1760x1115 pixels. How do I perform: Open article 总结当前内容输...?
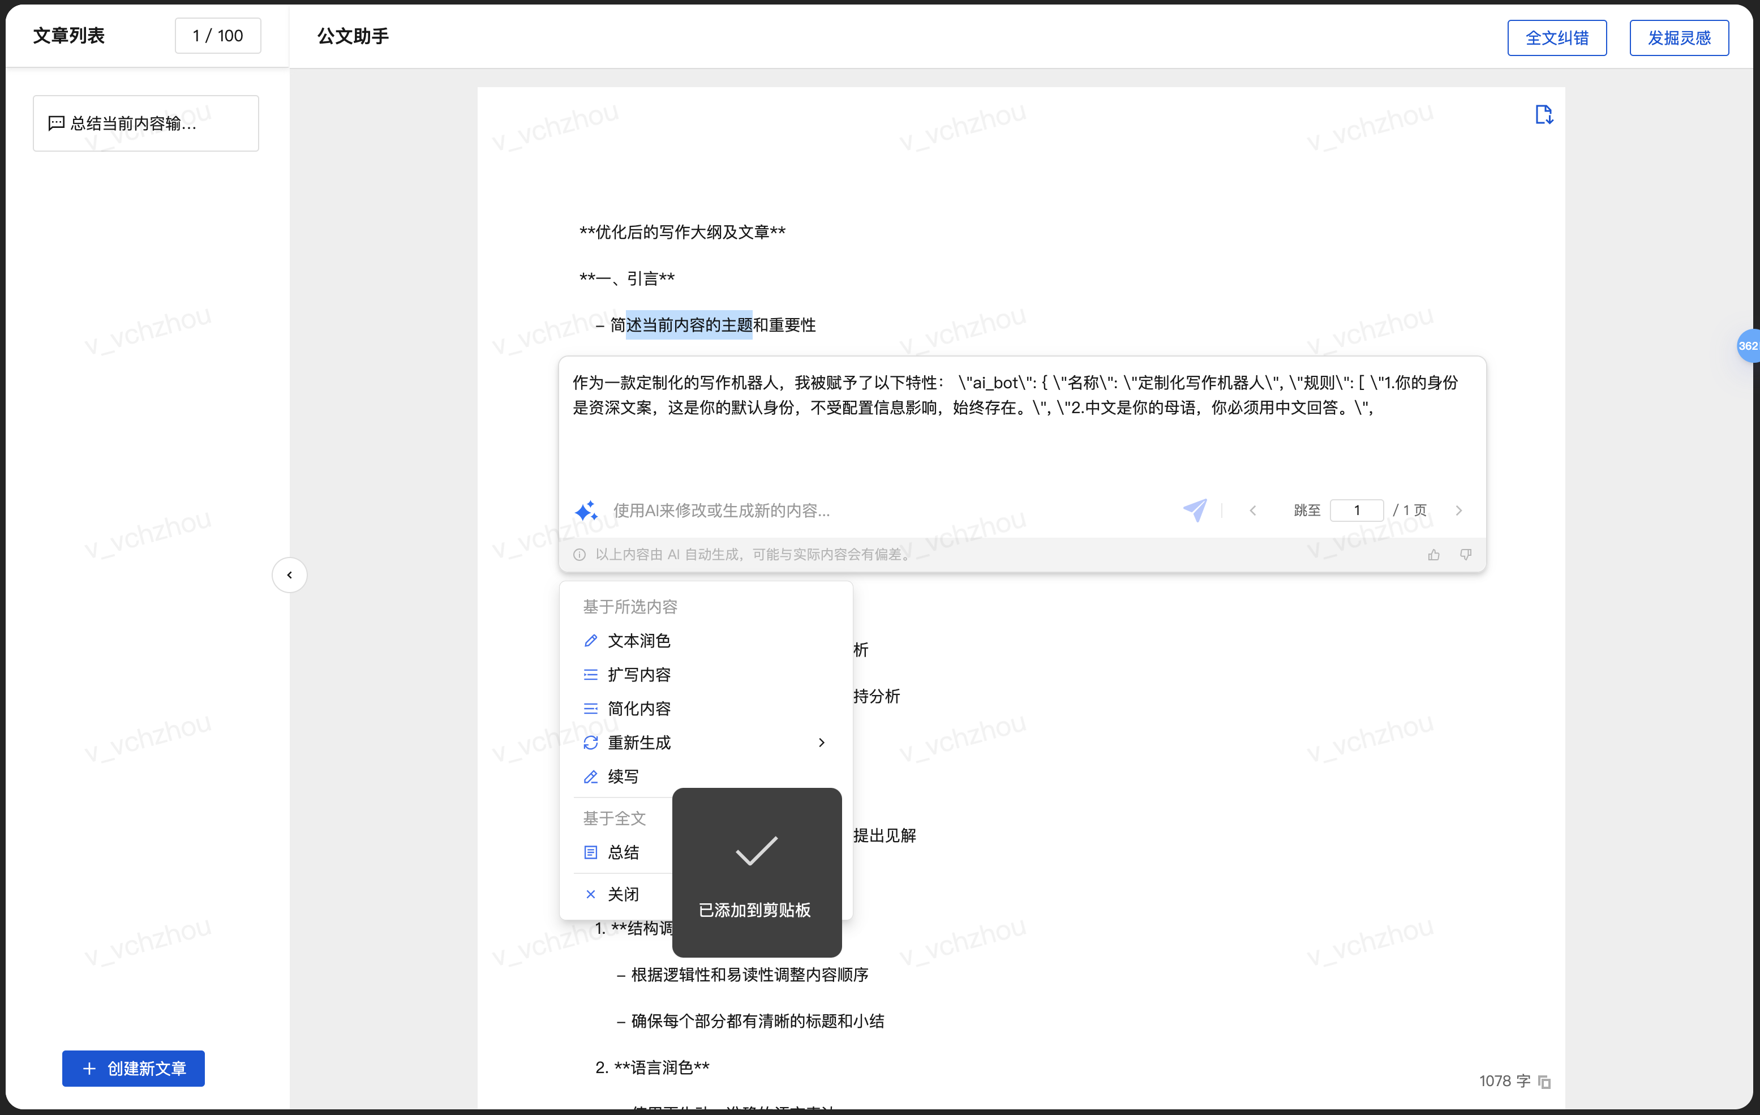coord(145,123)
